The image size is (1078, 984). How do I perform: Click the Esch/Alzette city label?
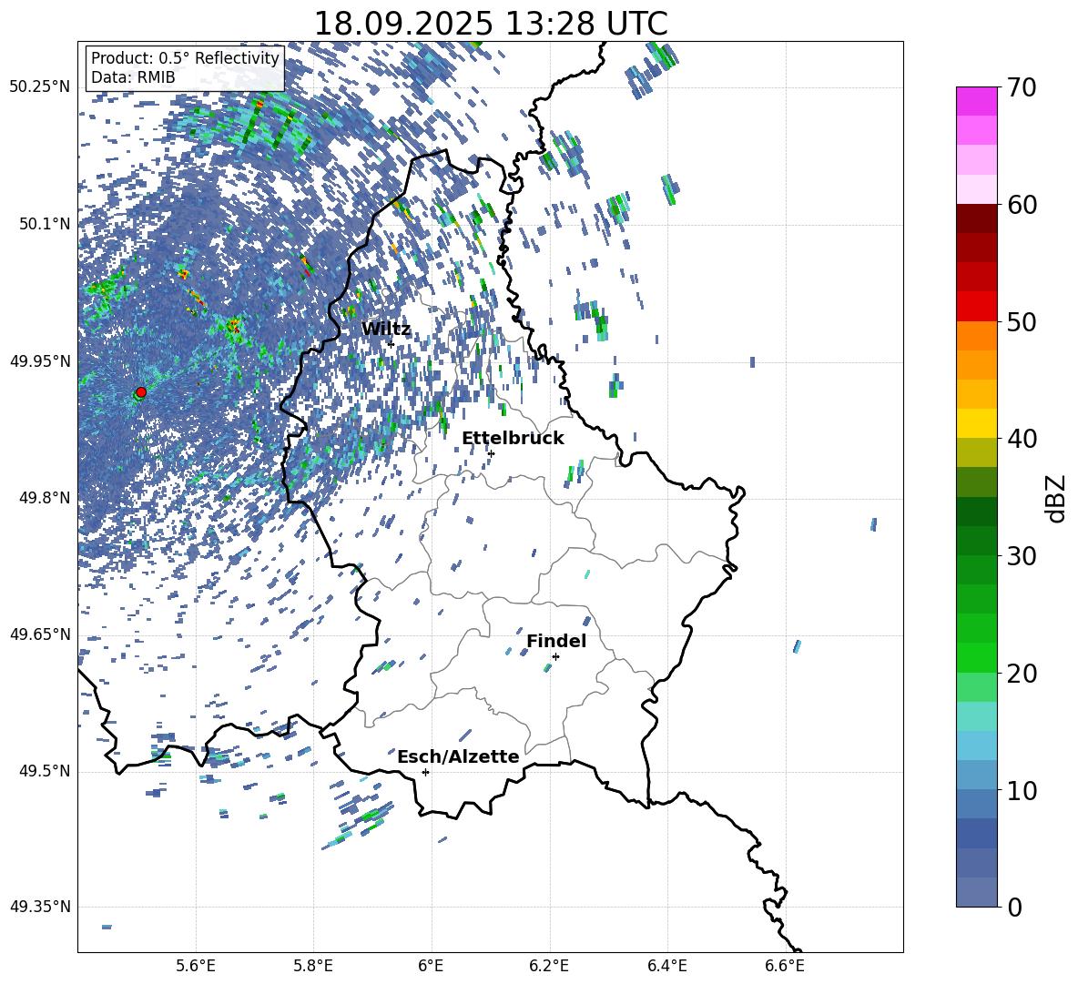pyautogui.click(x=458, y=756)
